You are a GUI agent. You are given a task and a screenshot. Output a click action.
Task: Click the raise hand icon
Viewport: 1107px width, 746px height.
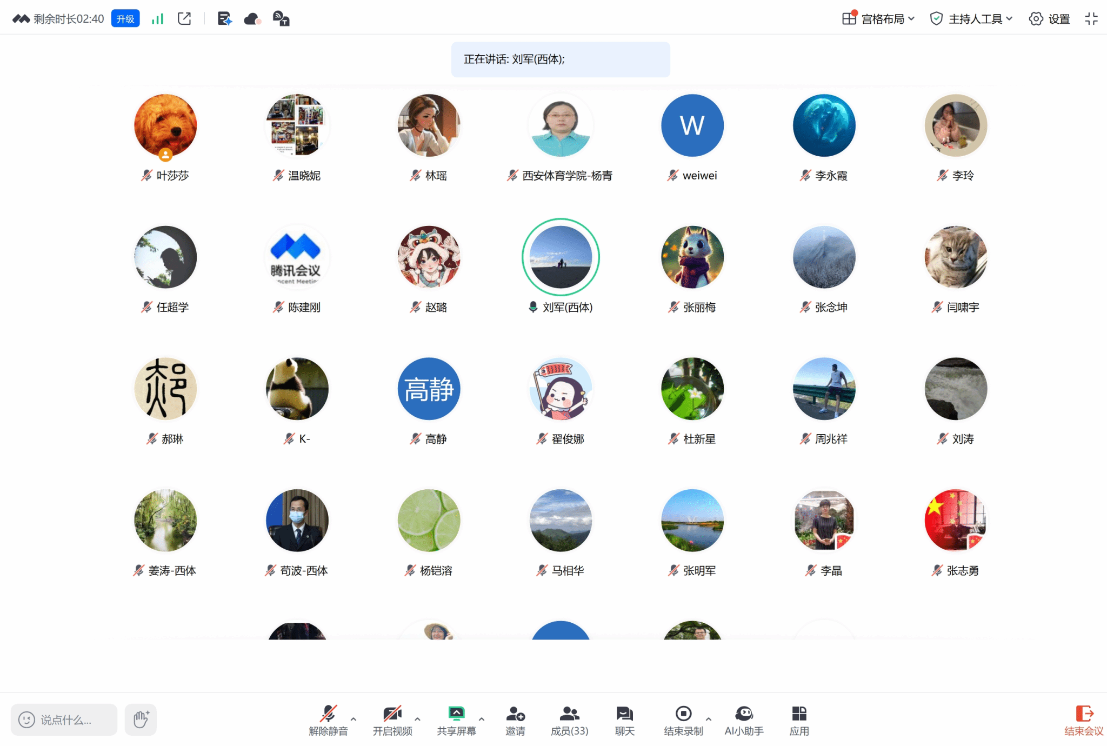coord(141,720)
